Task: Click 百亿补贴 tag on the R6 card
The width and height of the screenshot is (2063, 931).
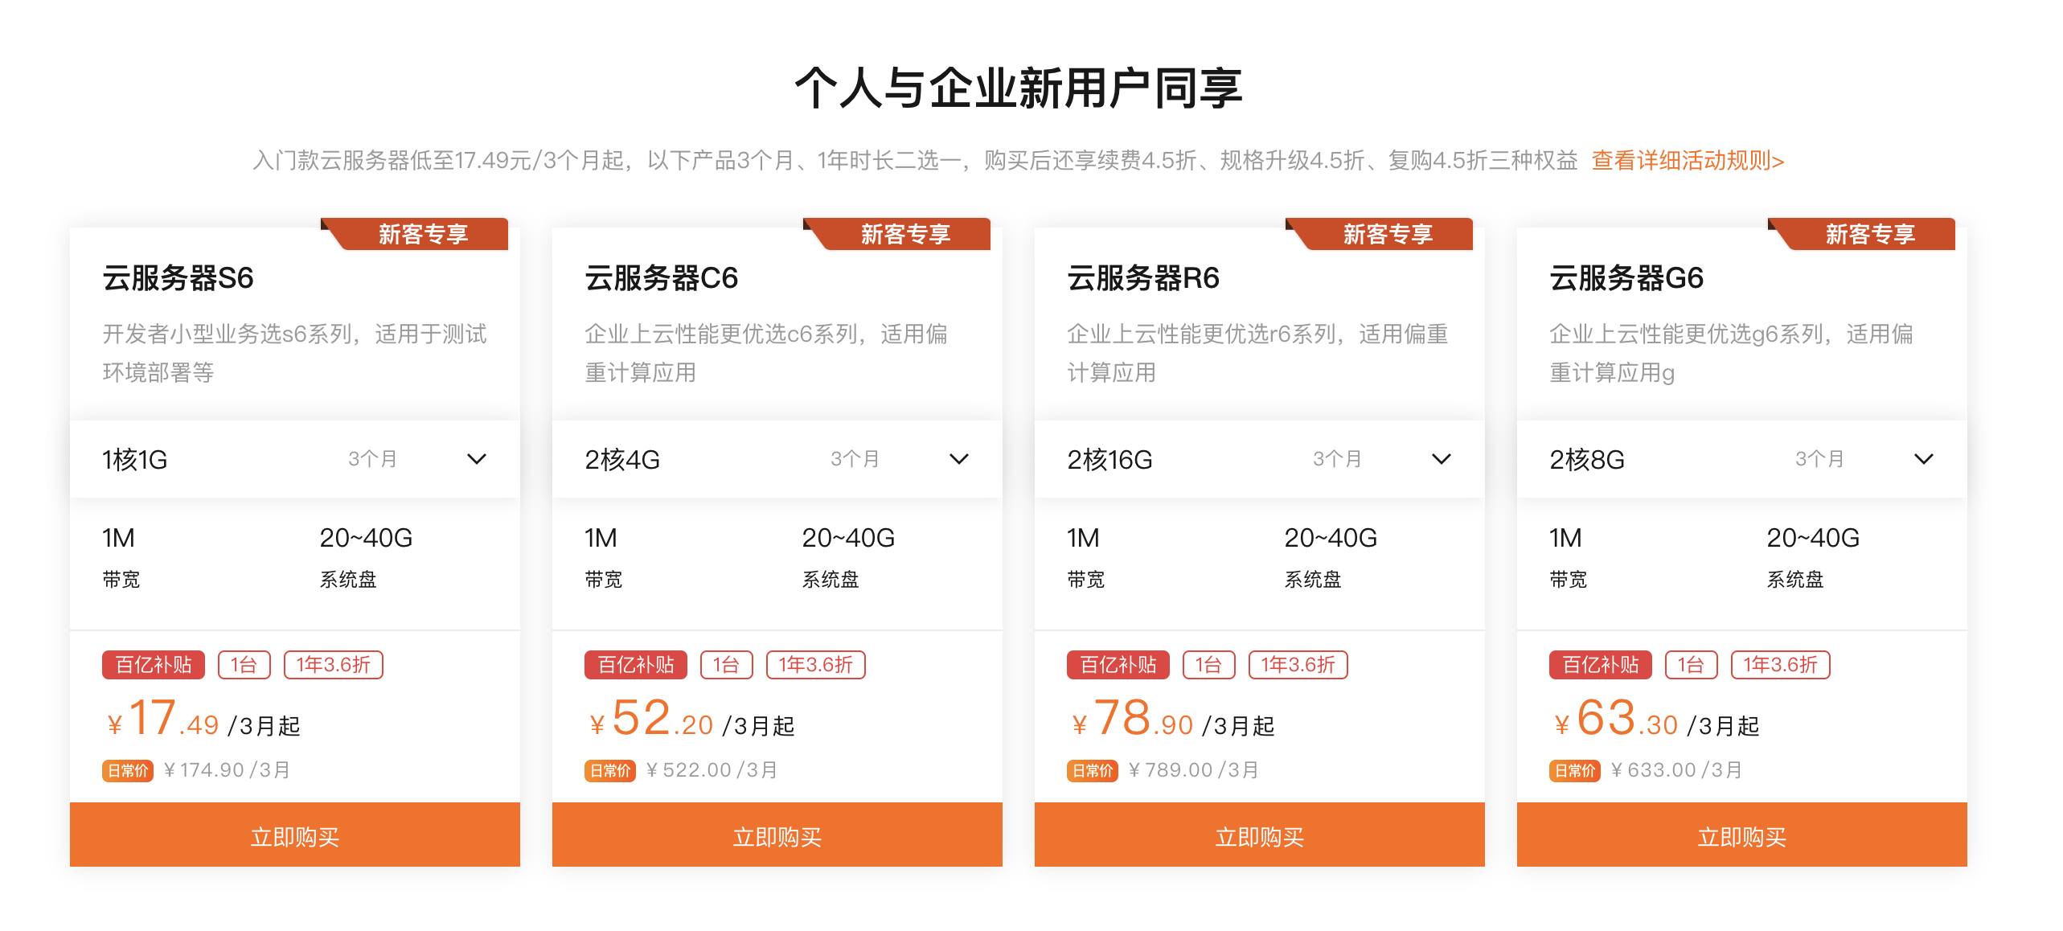Action: tap(1118, 665)
